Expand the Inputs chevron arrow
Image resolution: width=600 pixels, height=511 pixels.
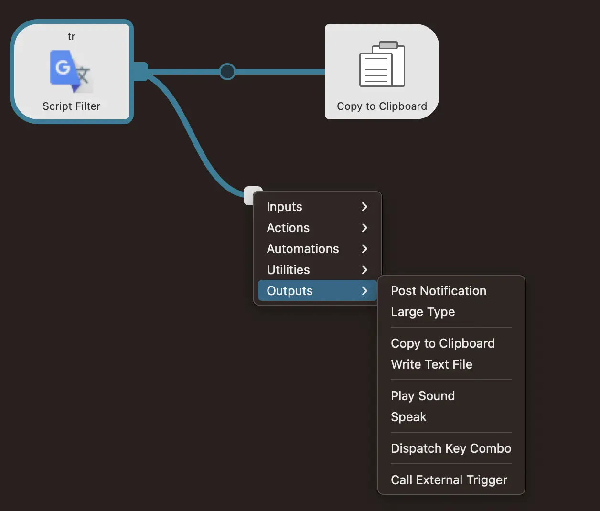tap(364, 207)
